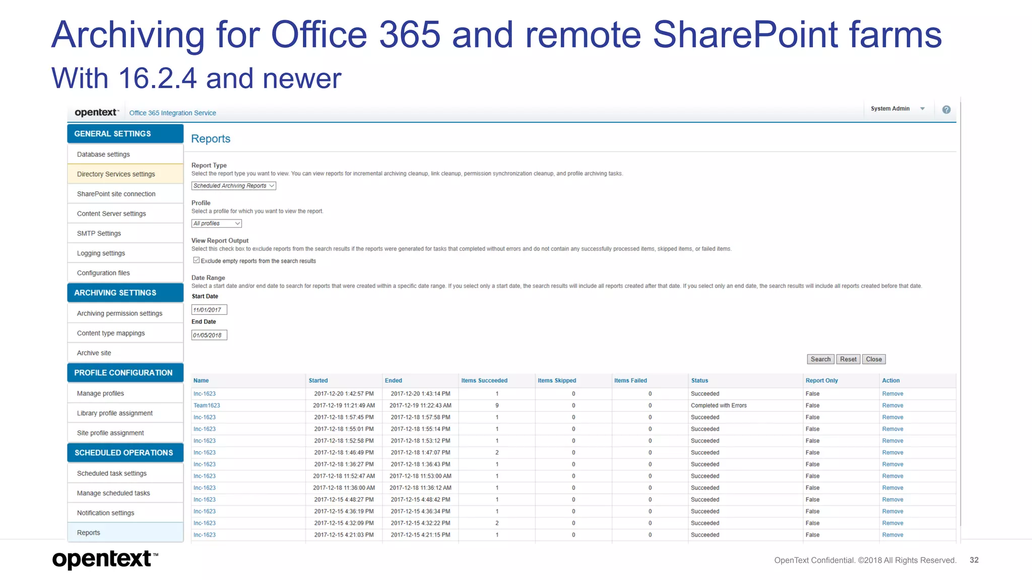
Task: Open Reports in the sidebar
Action: (x=125, y=533)
